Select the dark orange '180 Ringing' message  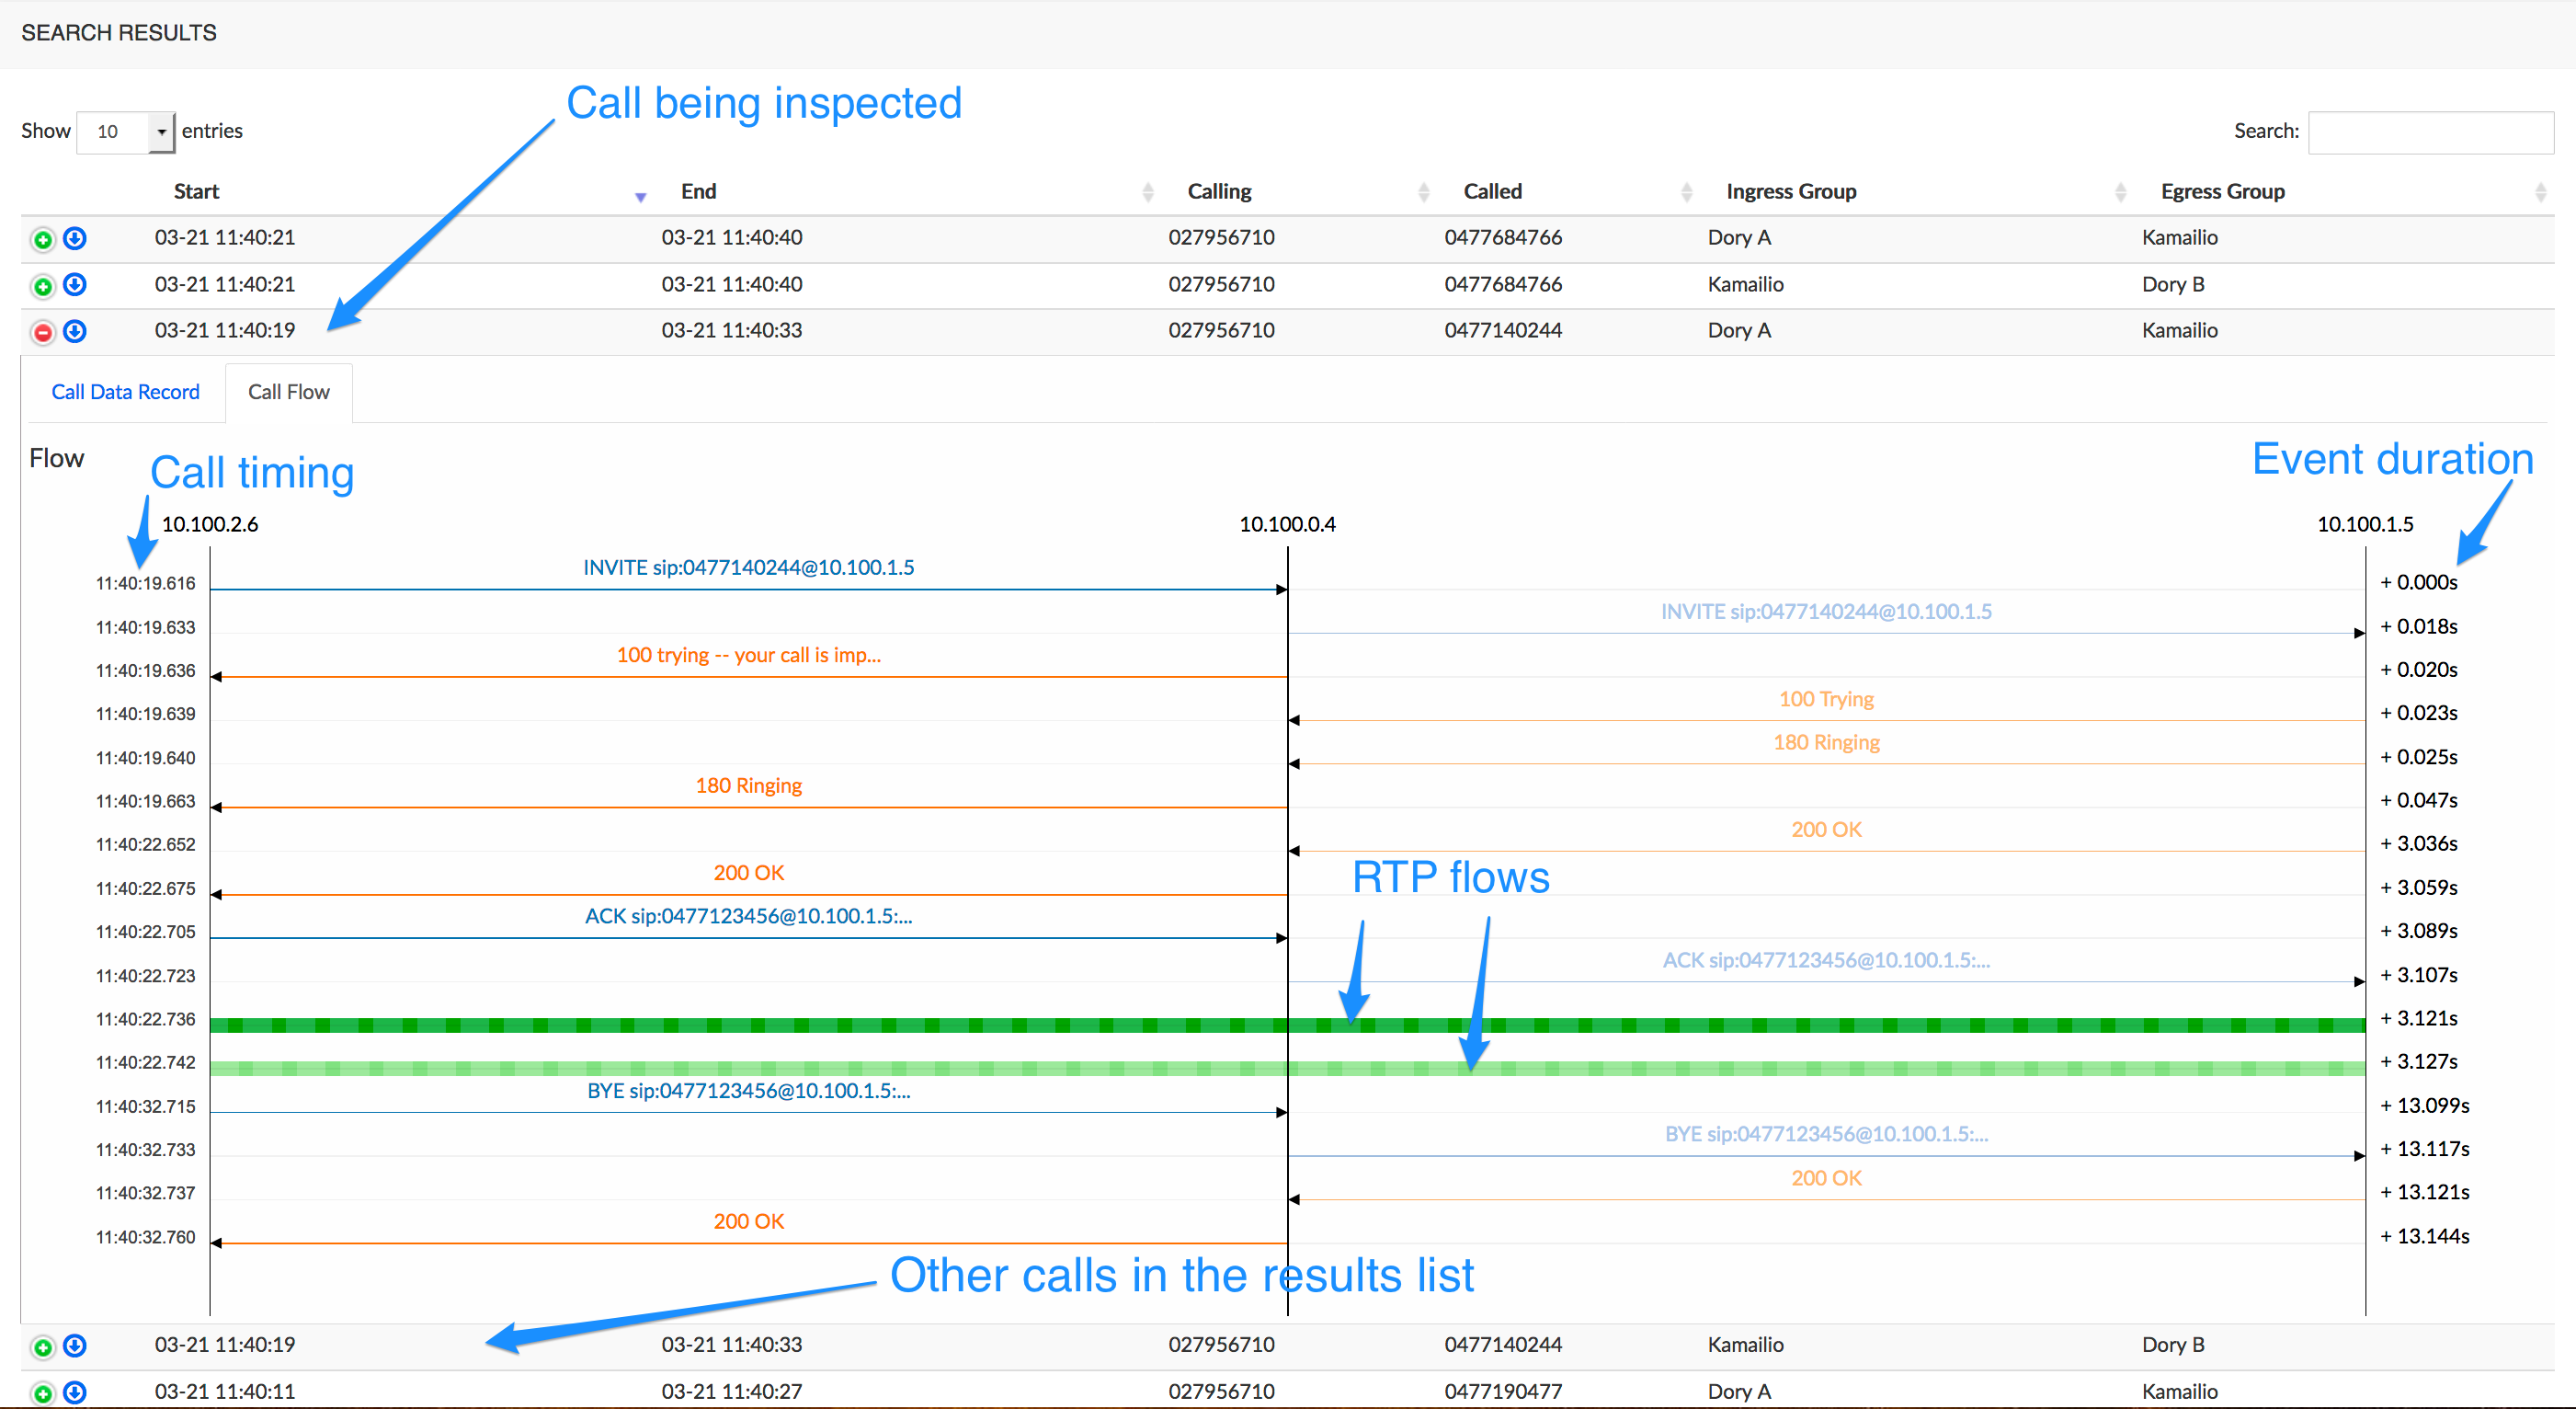click(x=748, y=785)
